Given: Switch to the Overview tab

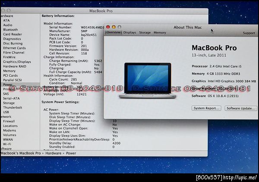Looking at the screenshot, I should [113, 32].
